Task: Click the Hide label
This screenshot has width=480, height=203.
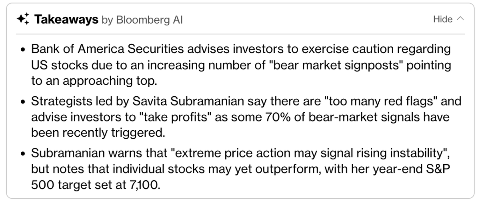Action: tap(443, 19)
